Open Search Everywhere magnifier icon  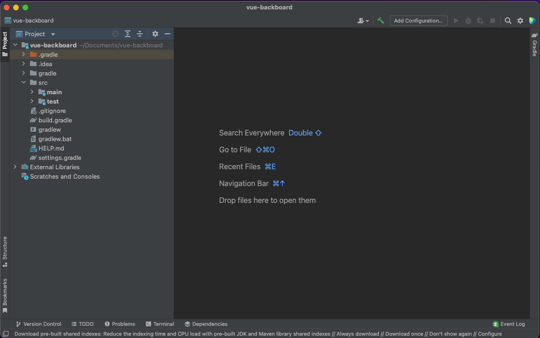(508, 21)
